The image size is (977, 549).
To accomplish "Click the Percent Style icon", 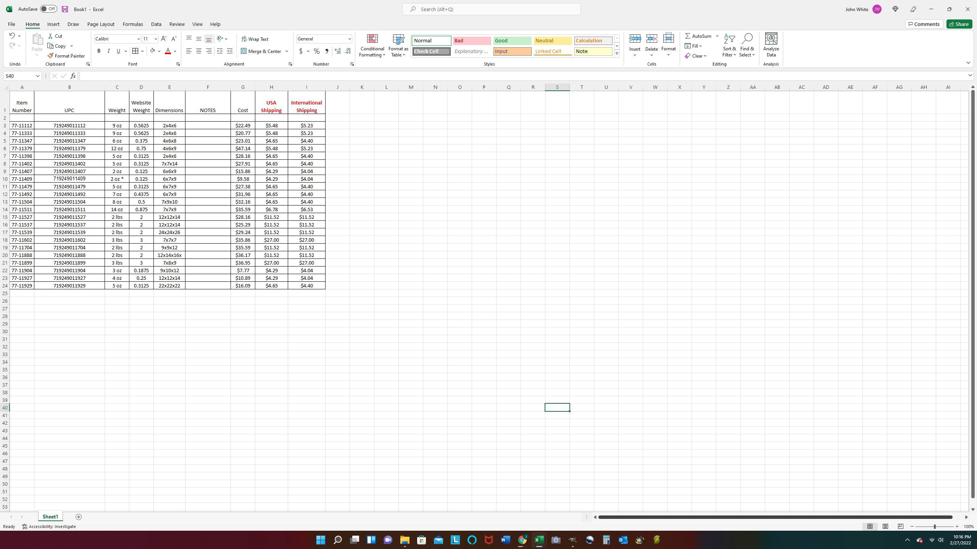I will 317,51.
